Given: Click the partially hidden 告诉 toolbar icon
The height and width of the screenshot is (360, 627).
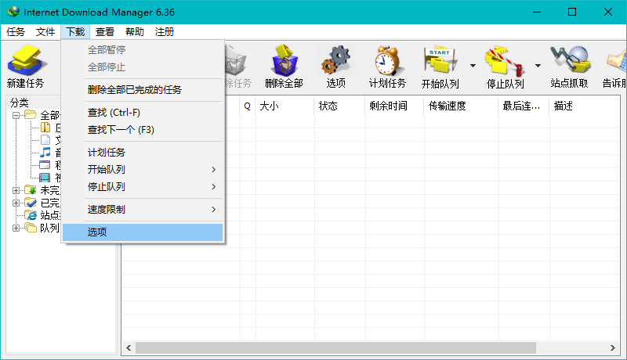Looking at the screenshot, I should [x=617, y=62].
